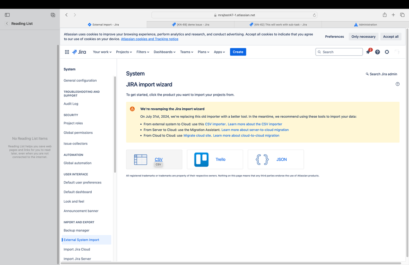Viewport: 409px width, 265px height.
Task: Click the Search Jira admin link
Action: [x=381, y=74]
